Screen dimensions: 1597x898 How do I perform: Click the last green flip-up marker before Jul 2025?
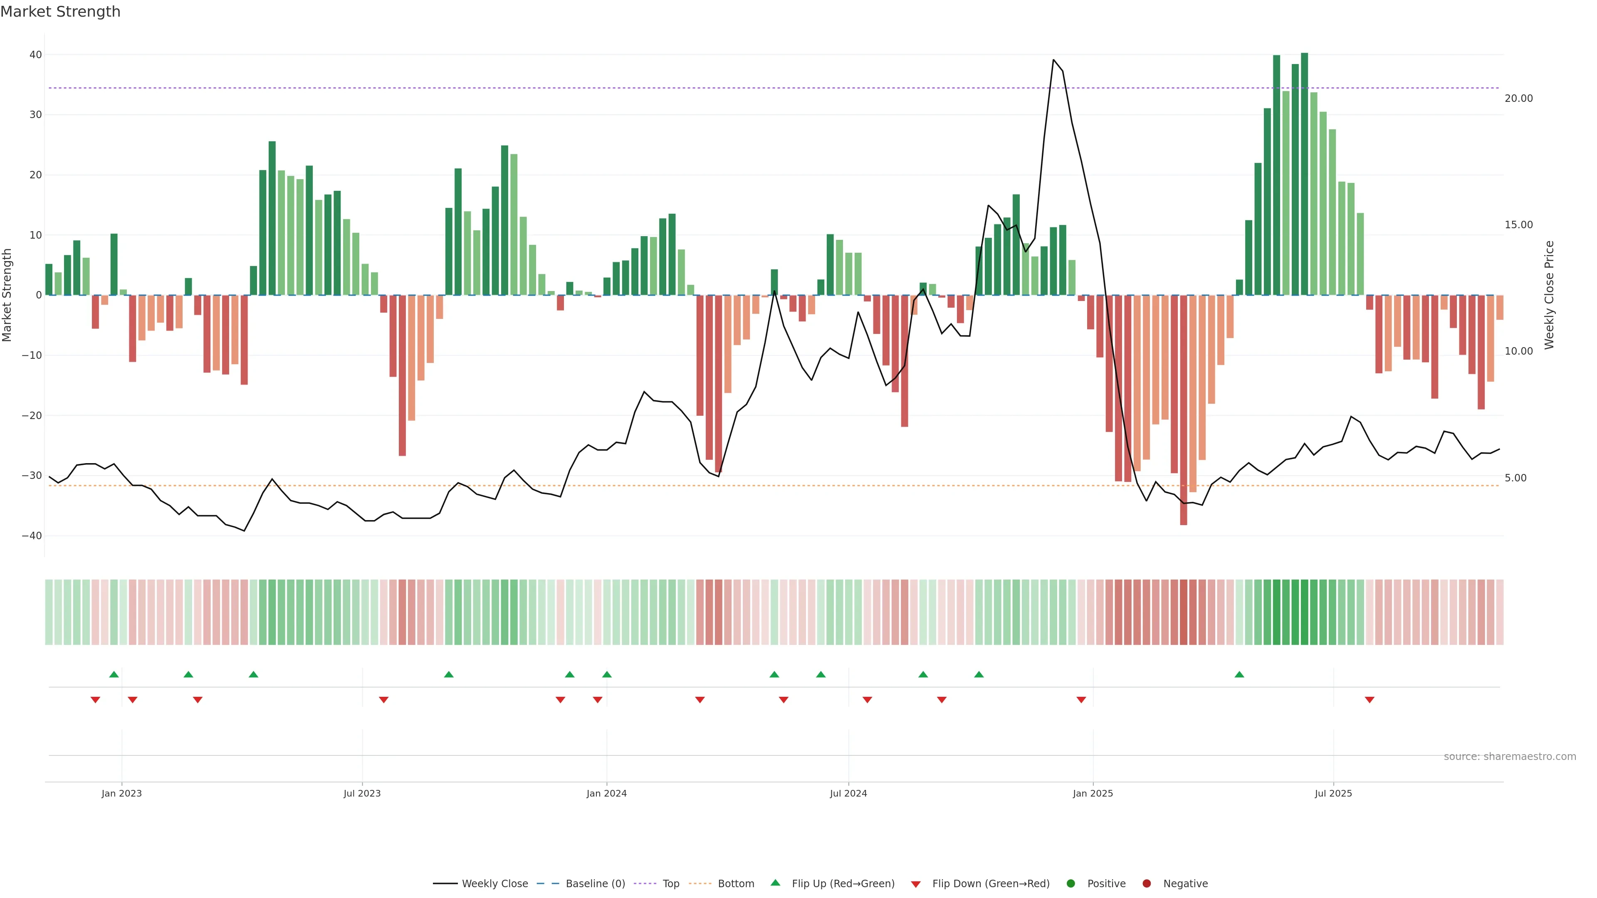click(x=1239, y=674)
